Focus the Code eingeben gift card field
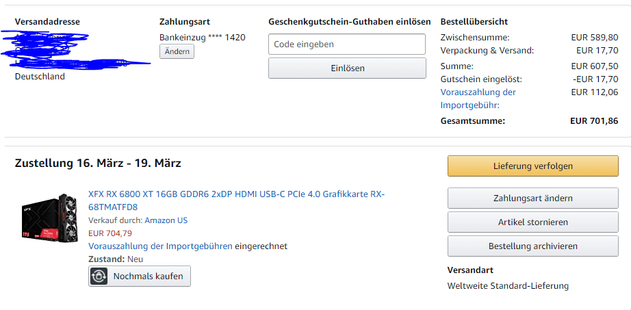 point(346,44)
